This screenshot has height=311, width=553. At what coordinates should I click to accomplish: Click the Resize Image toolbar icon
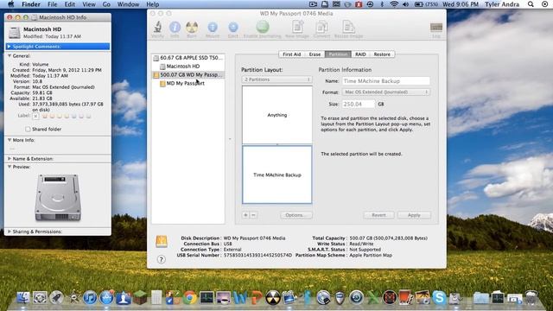348,28
